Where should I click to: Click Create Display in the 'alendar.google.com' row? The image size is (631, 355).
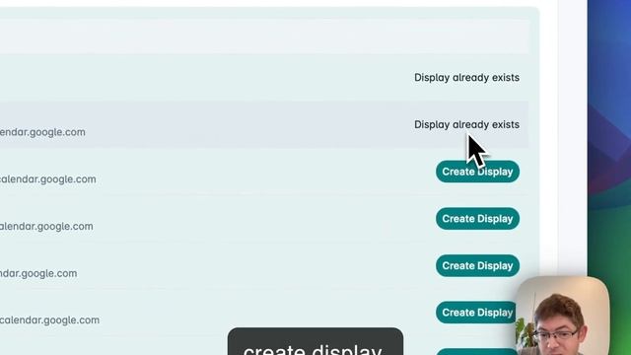point(477,219)
